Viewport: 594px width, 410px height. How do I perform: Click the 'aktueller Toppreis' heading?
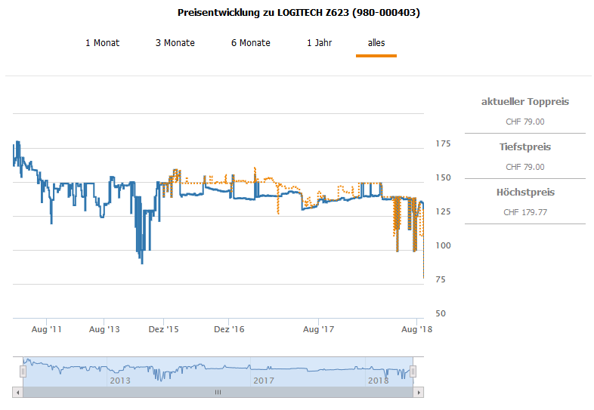pos(525,102)
